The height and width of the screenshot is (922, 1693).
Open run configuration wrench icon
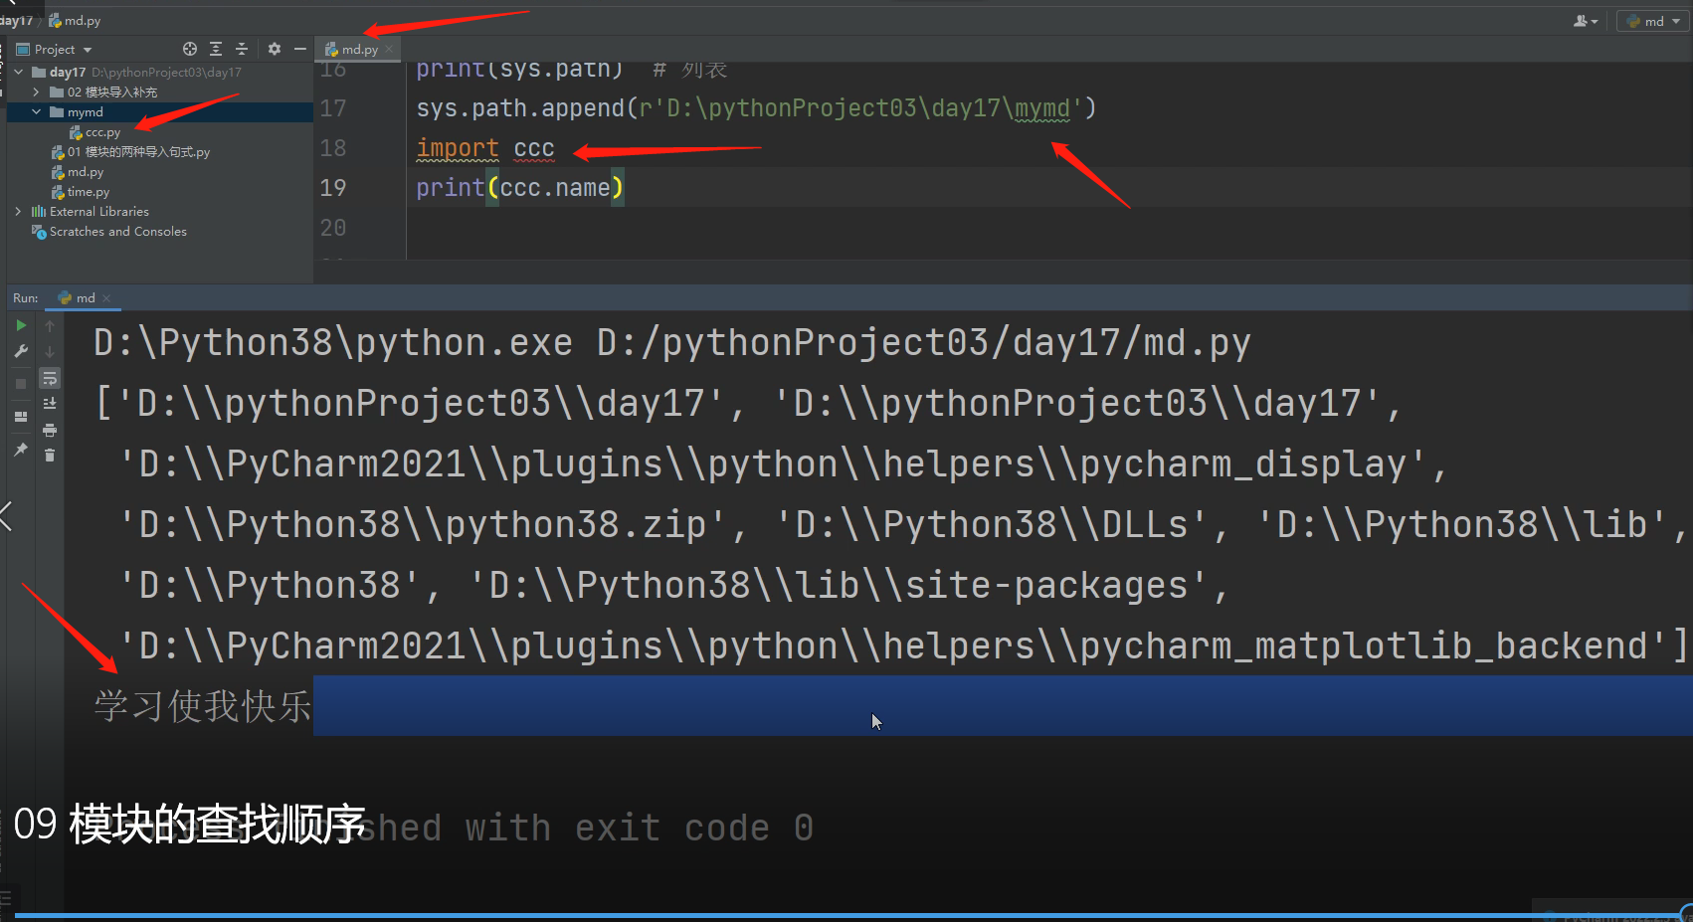[21, 351]
